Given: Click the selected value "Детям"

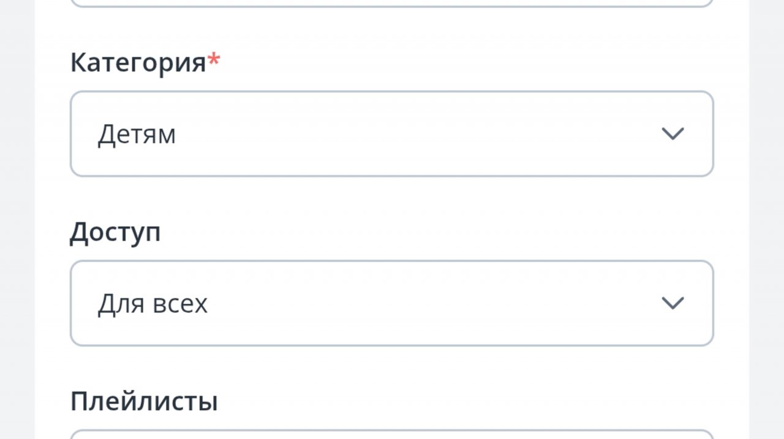Looking at the screenshot, I should pyautogui.click(x=137, y=135).
